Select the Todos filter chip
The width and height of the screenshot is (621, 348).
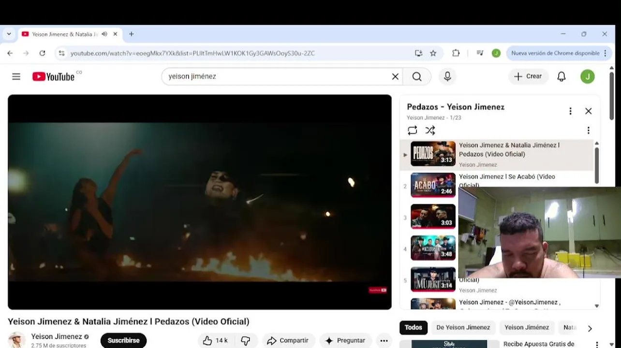click(413, 327)
